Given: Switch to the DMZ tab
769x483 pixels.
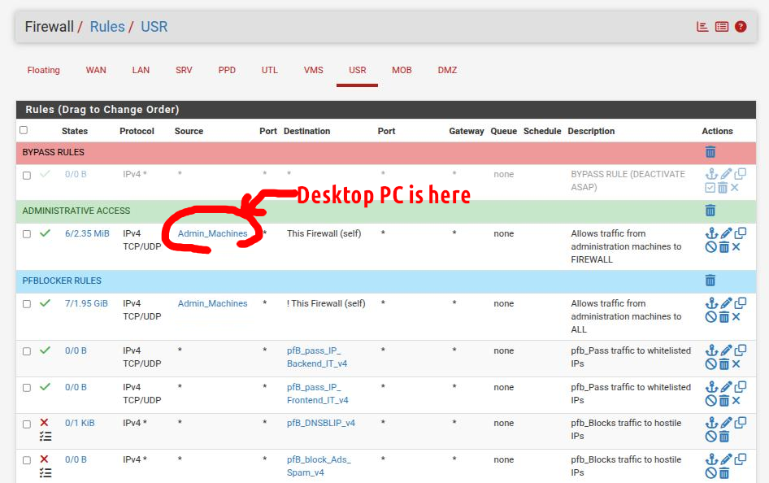Looking at the screenshot, I should 447,70.
